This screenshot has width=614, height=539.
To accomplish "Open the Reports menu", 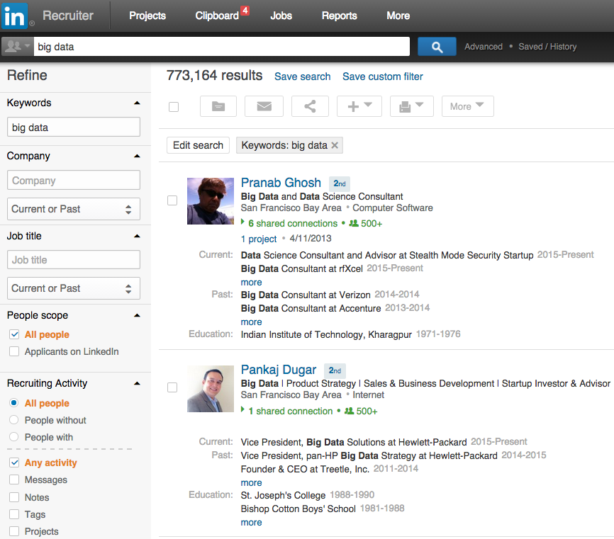I will [339, 16].
